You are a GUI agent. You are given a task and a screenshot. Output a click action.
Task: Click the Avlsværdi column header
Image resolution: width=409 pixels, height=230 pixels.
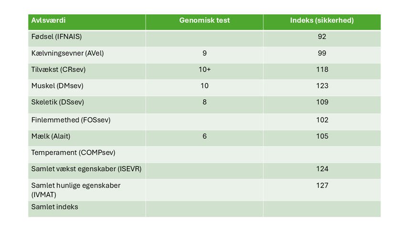[x=48, y=21]
